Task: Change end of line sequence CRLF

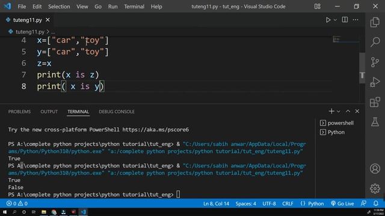Action: pyautogui.click(x=288, y=203)
